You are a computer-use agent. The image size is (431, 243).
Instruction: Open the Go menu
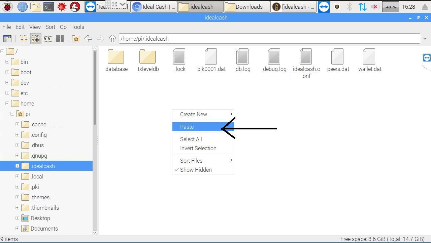tap(63, 27)
